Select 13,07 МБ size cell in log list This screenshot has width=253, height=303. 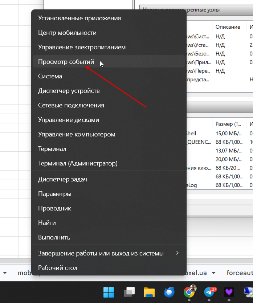coord(229,151)
